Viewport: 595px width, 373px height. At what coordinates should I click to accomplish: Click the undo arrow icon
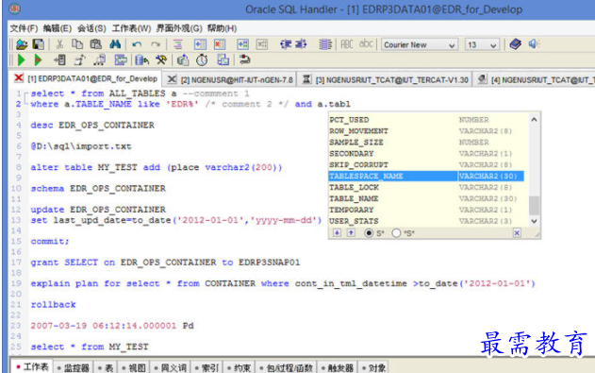[x=137, y=44]
